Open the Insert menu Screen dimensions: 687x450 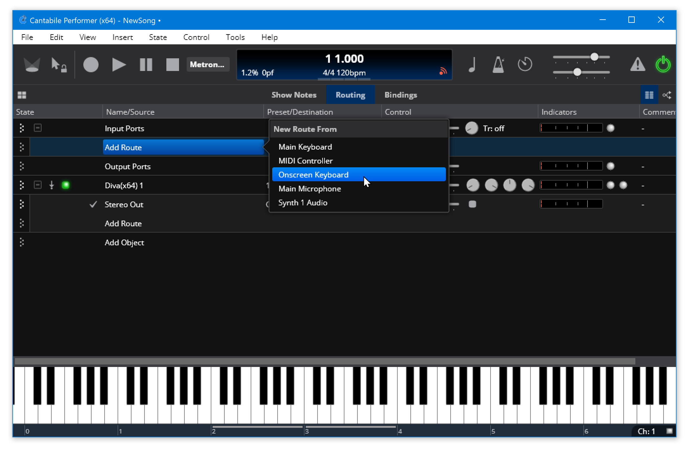point(123,37)
